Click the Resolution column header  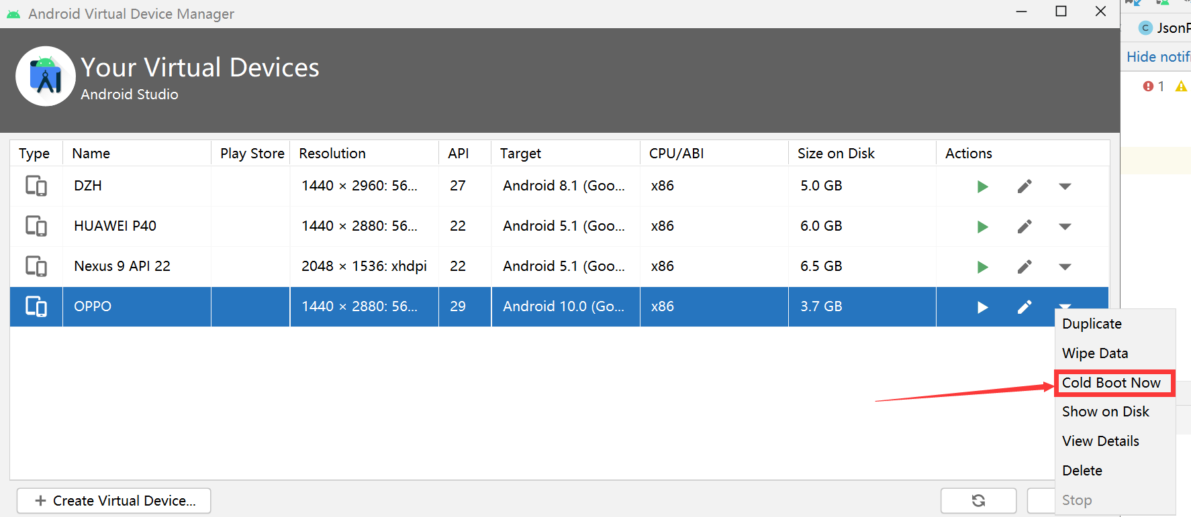[x=365, y=154]
